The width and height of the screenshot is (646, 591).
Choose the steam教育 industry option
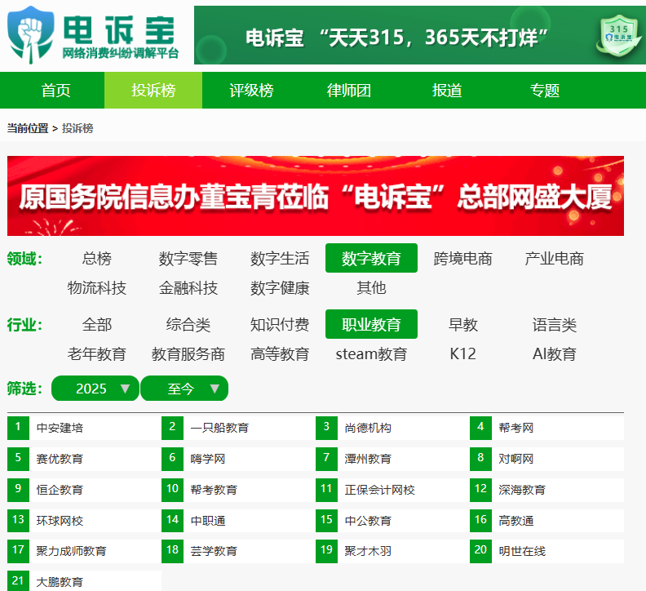(371, 354)
